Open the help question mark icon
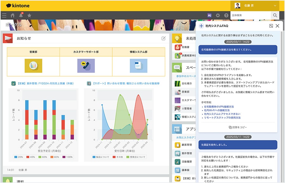The height and width of the screenshot is (183, 285). pos(226,16)
